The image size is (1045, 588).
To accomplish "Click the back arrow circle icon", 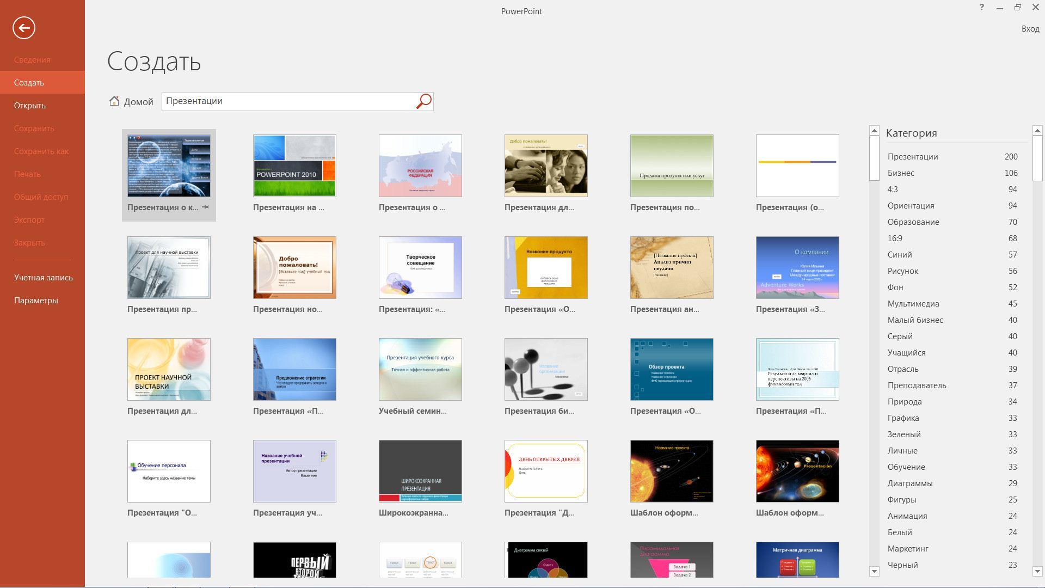I will 24,28.
